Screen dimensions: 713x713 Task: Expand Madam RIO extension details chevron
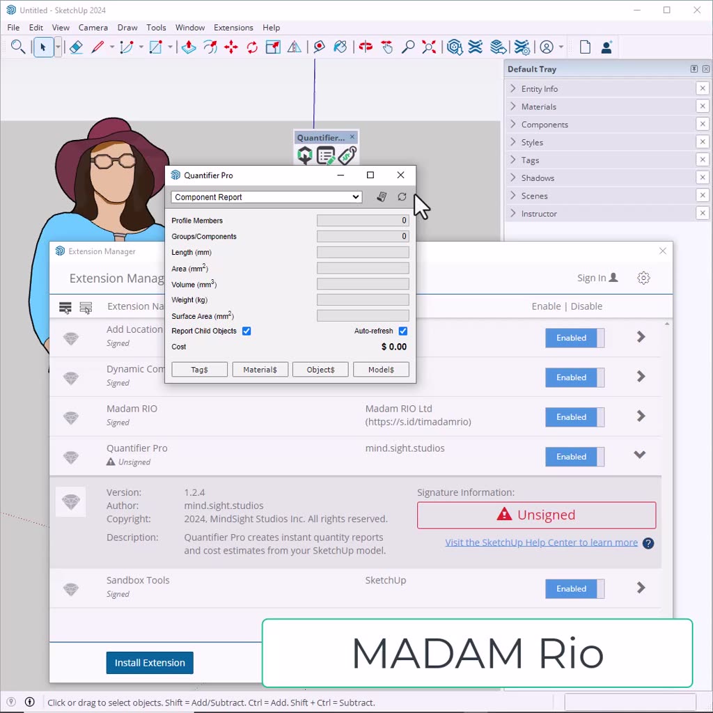(x=641, y=416)
